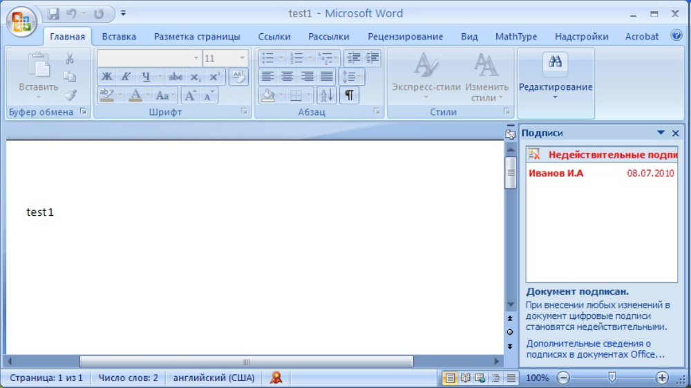Expand Customize Quick Access Toolbar arrow
691x388 pixels.
pos(124,14)
